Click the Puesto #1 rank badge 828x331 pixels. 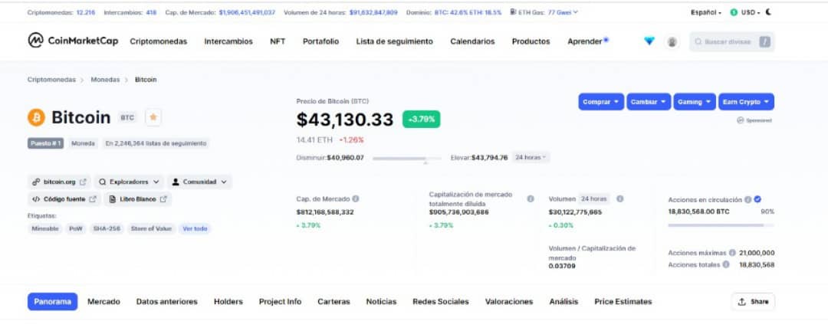point(45,143)
